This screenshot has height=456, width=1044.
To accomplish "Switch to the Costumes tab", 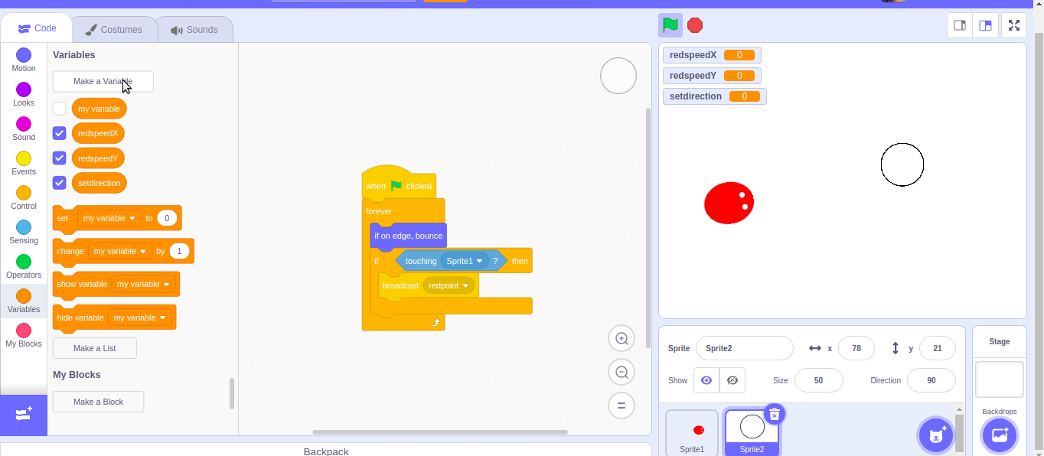I will (113, 28).
